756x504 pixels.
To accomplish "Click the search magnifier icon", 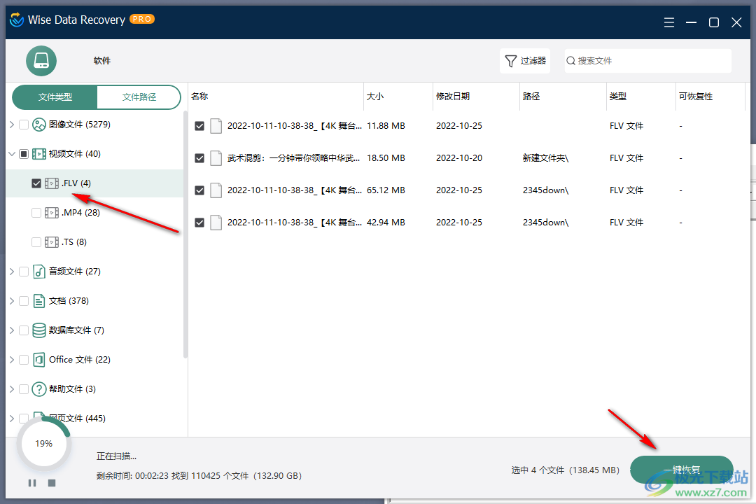I will tap(571, 61).
